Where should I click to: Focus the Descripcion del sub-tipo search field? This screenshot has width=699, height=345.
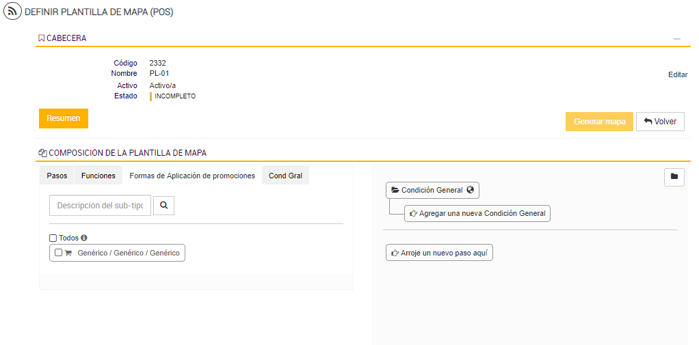pos(100,206)
